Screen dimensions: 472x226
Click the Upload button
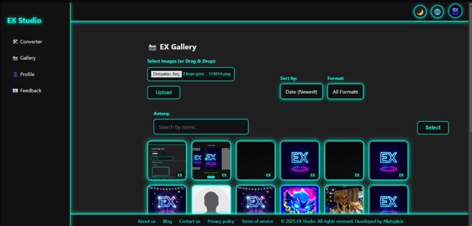point(164,93)
